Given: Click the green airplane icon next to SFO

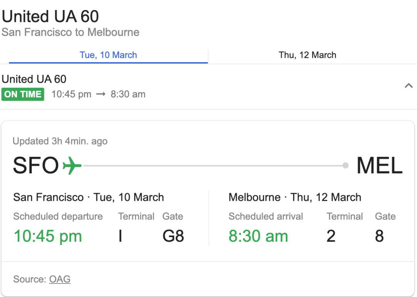Looking at the screenshot, I should pos(72,165).
